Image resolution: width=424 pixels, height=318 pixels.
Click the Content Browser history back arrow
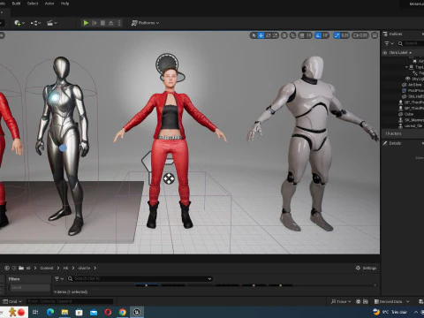point(7,268)
